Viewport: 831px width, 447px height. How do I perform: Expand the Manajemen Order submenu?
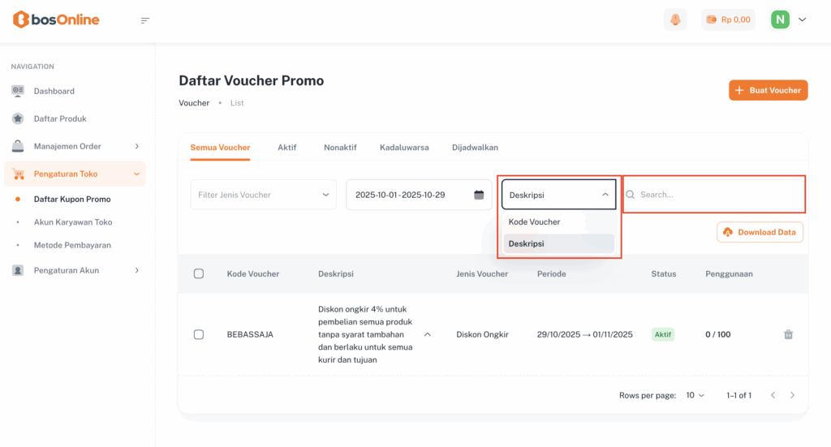pos(136,146)
